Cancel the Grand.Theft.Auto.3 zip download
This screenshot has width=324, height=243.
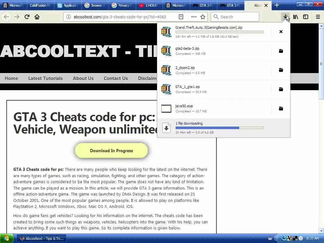[x=281, y=32]
